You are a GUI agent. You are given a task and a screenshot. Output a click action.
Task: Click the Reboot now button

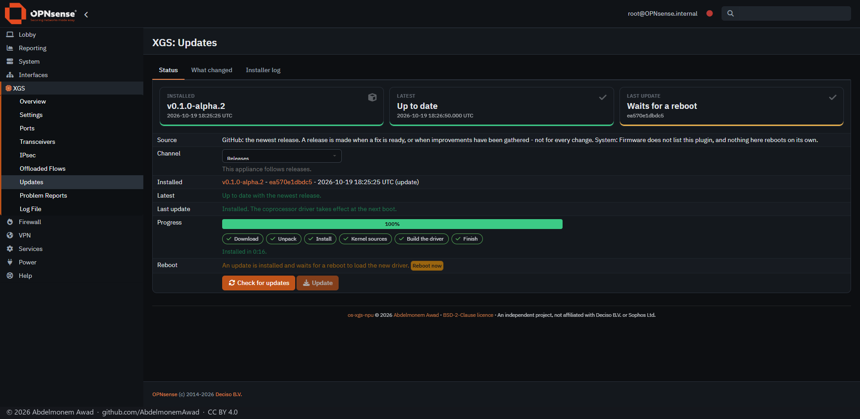[427, 266]
